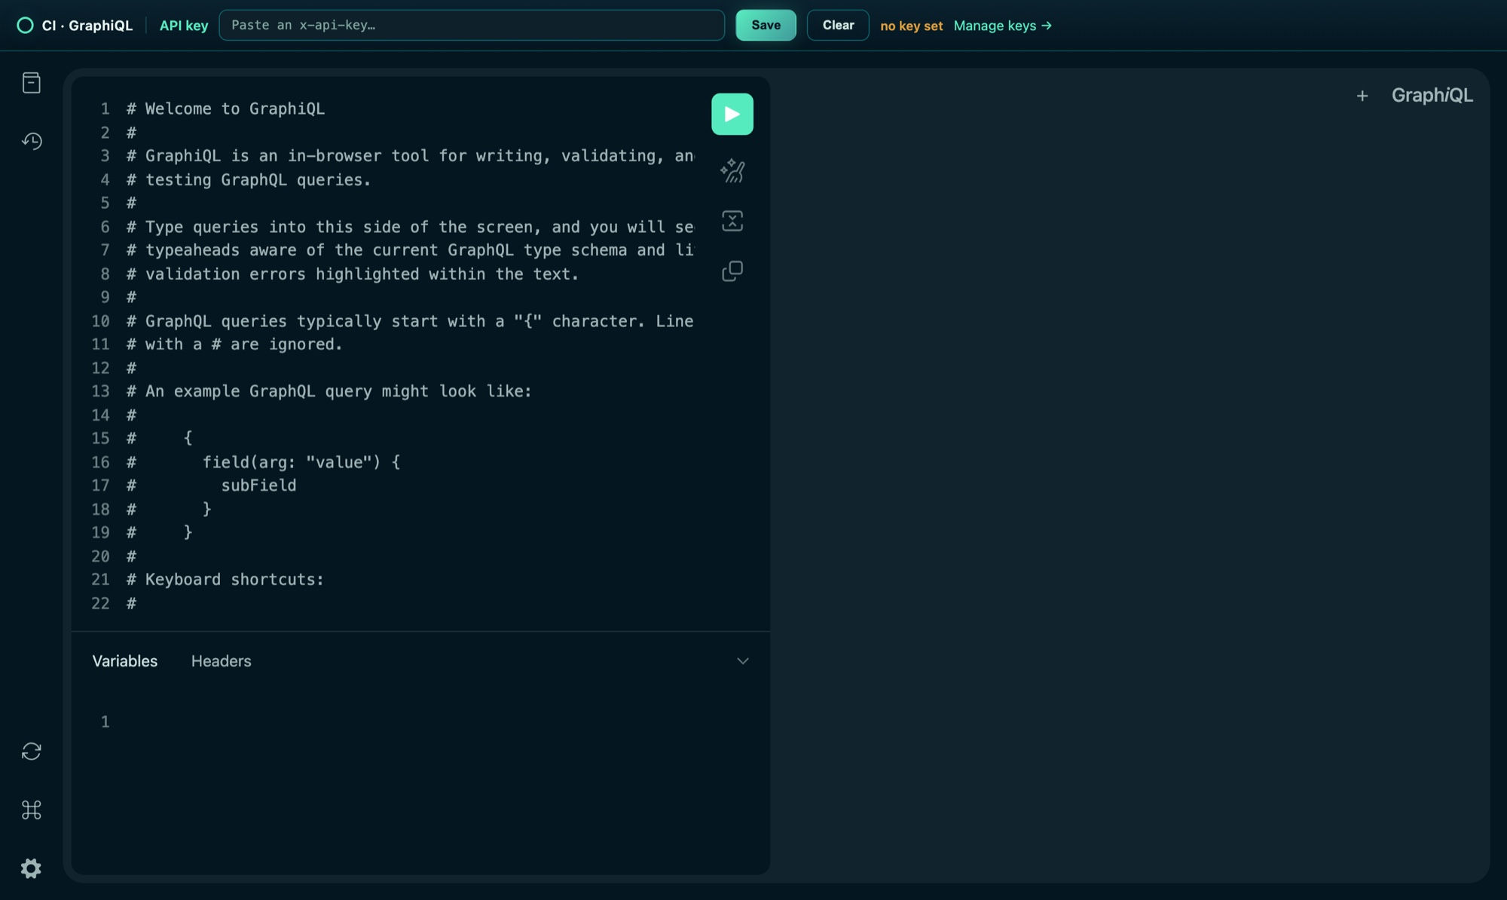Click the 'field(arg: "value") {' line
This screenshot has height=900, width=1507.
point(301,462)
